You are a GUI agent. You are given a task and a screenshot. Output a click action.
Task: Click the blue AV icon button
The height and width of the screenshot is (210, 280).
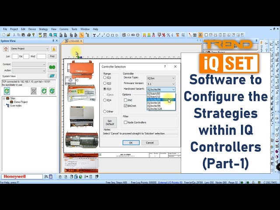pyautogui.click(x=52, y=76)
